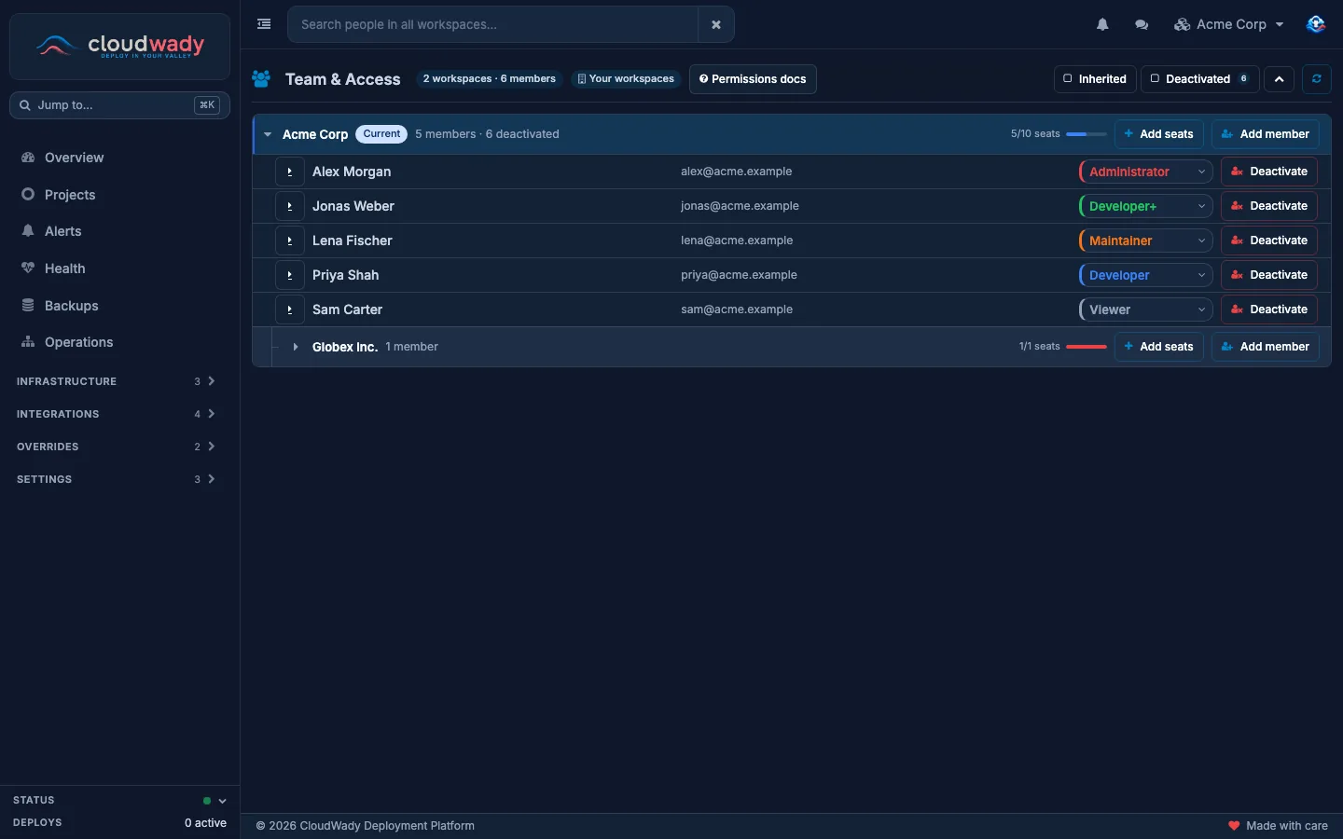Click the Backups database icon
Screen dimensions: 1343x839
point(28,306)
